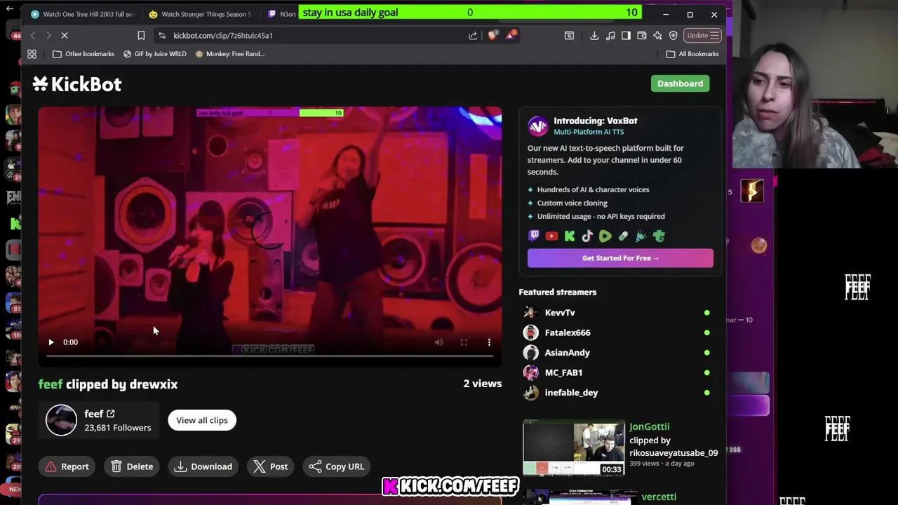Open the VPN shield icon
This screenshot has height=505, width=898.
click(x=673, y=35)
